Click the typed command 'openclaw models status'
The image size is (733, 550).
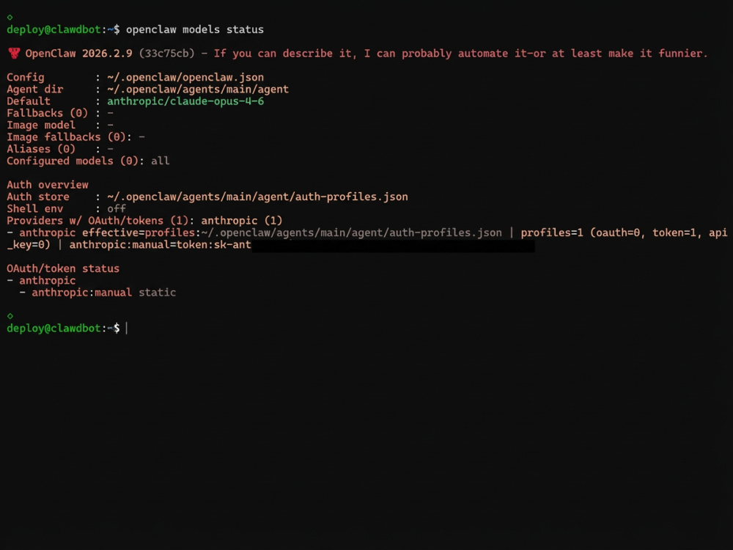point(195,29)
